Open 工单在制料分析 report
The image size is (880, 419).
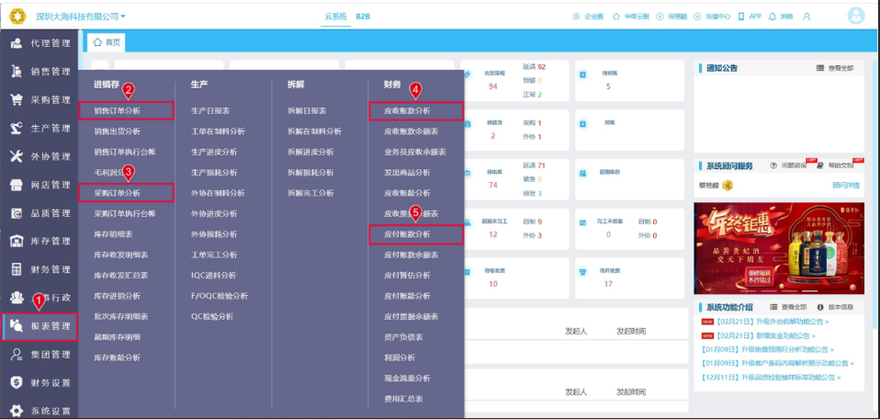[218, 131]
